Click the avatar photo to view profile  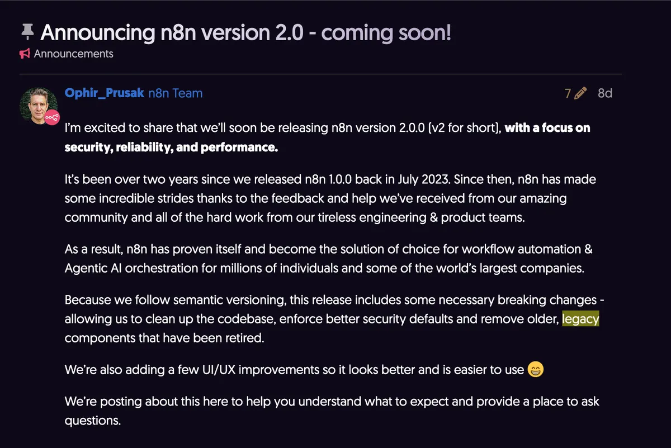(39, 104)
